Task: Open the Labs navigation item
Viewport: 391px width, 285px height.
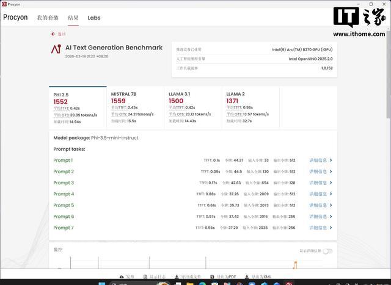Action: pos(94,18)
